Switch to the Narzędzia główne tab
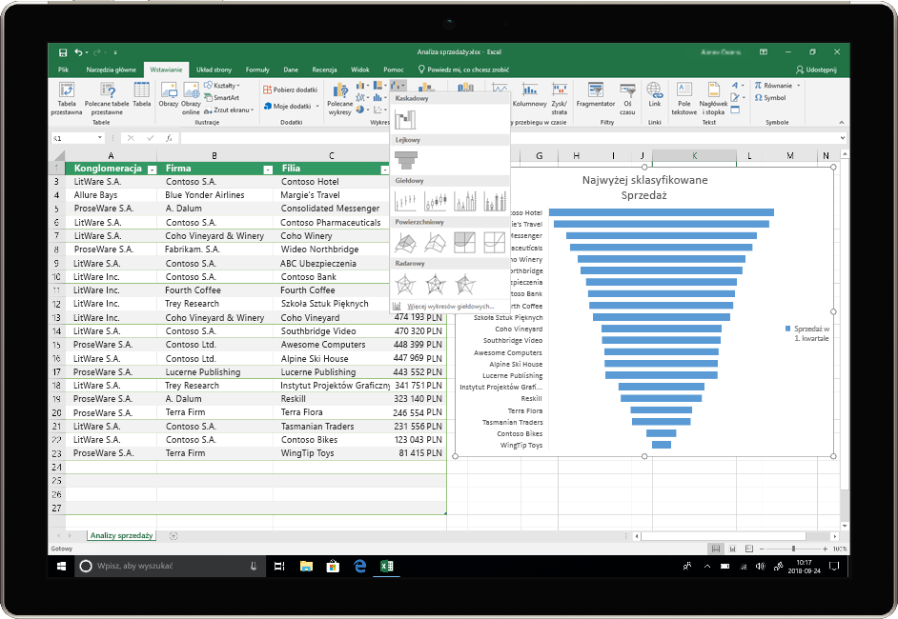 (112, 70)
